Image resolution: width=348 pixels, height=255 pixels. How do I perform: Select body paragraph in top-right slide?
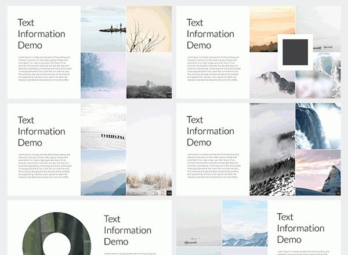click(x=212, y=68)
